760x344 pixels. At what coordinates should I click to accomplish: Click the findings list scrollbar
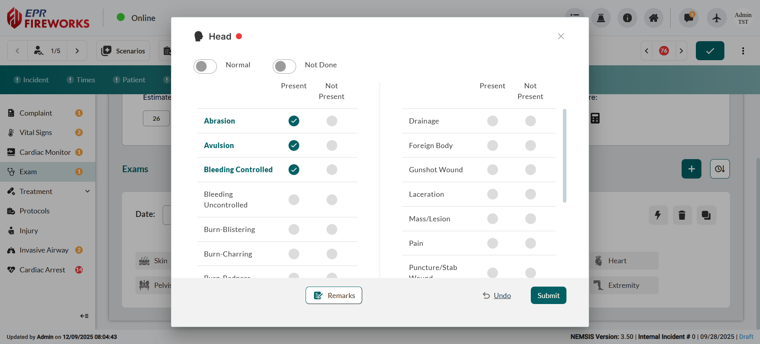pos(564,156)
